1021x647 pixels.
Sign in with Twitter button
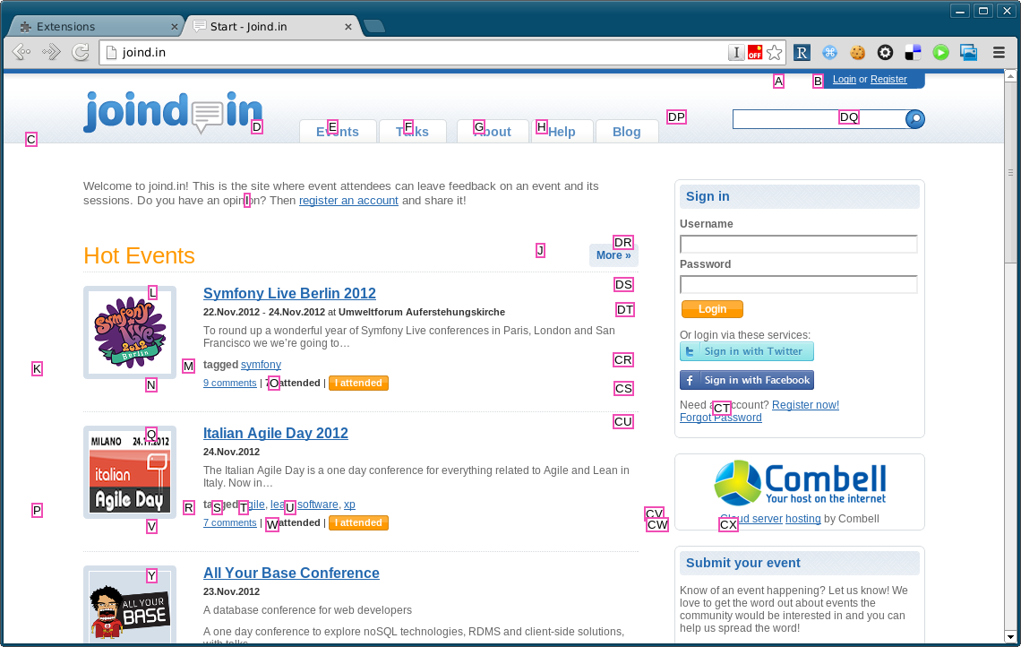coord(747,351)
